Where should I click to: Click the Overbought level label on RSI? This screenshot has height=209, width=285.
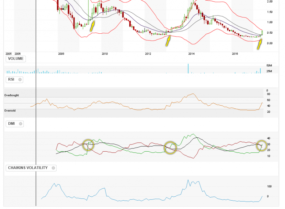click(x=11, y=95)
